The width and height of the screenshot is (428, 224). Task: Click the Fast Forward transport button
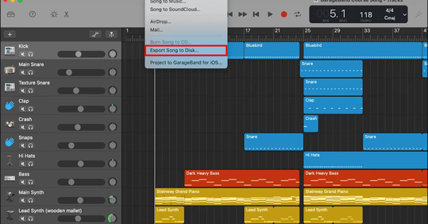click(x=242, y=14)
